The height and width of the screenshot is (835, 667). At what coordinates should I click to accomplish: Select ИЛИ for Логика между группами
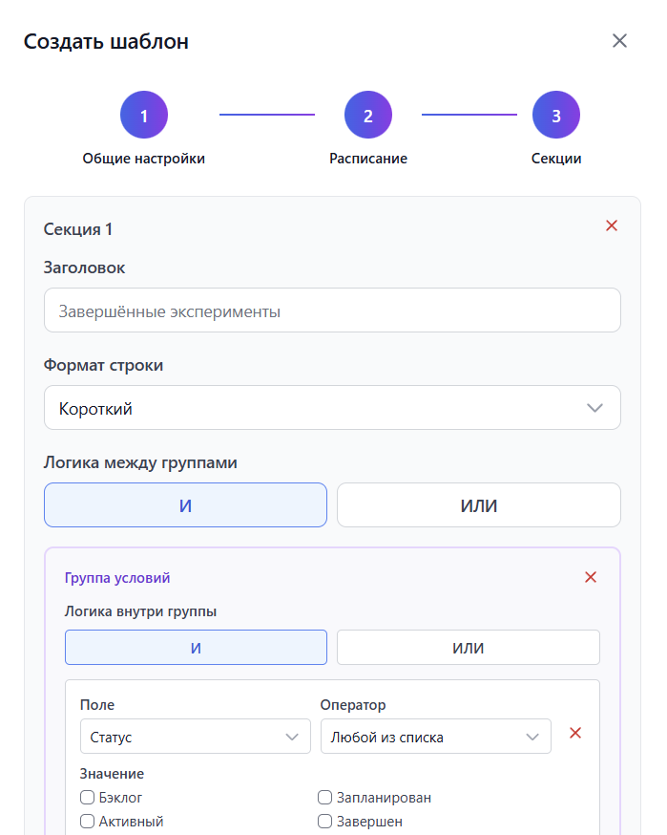(x=478, y=504)
